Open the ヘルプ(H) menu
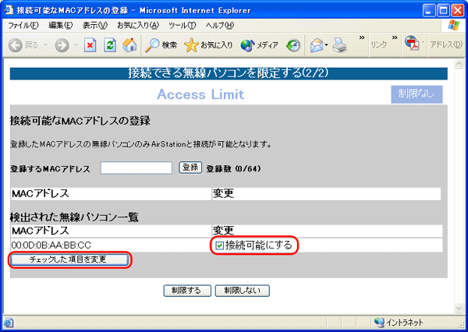Screen dimensions: 468x332 [220, 26]
